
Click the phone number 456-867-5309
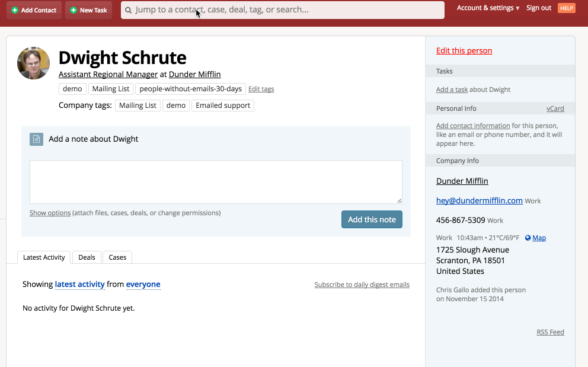tap(461, 221)
